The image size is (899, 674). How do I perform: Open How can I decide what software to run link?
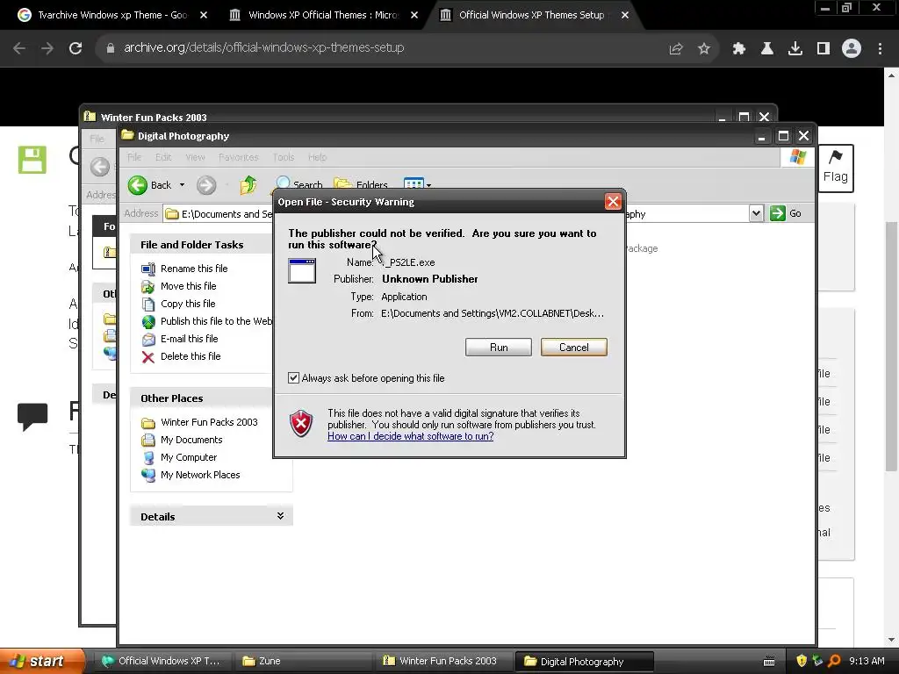point(411,436)
